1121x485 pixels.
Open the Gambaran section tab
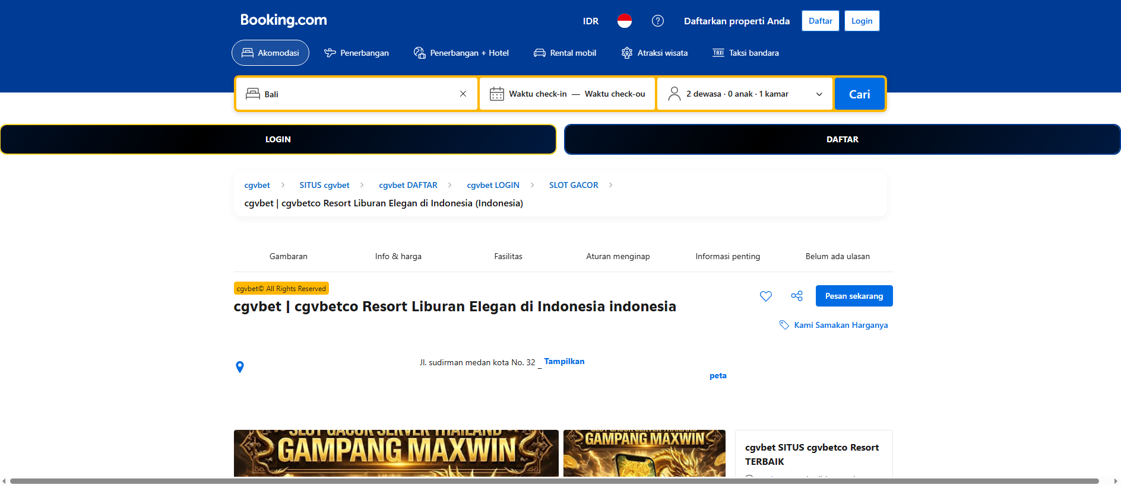(289, 256)
